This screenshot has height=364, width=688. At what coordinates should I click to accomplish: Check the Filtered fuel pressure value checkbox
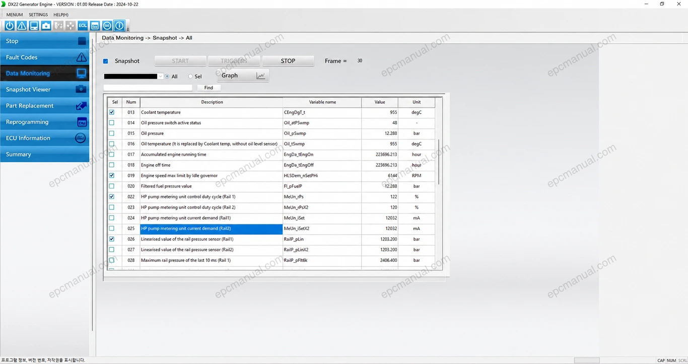point(112,186)
